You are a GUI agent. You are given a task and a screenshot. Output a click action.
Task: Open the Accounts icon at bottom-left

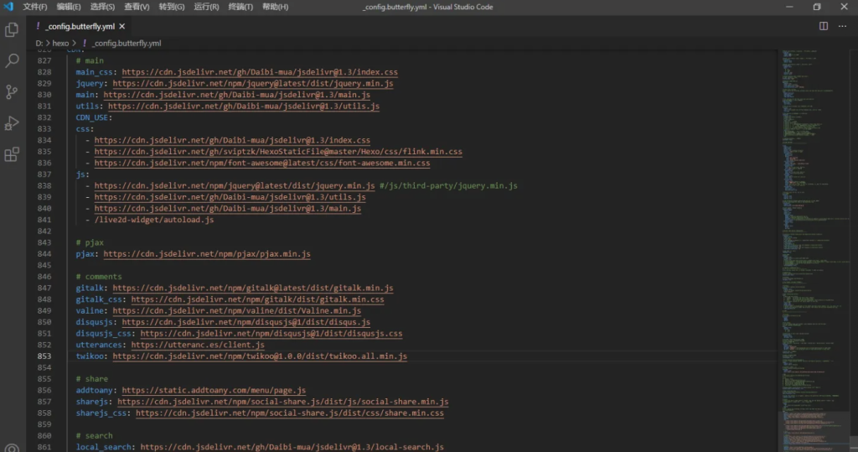click(12, 448)
